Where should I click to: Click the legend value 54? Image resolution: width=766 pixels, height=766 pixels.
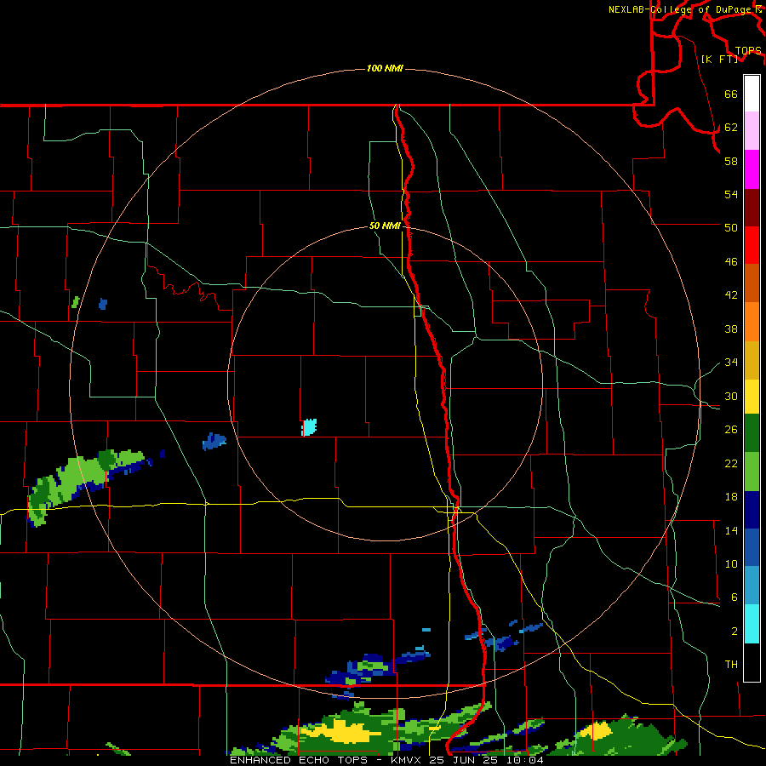(731, 194)
